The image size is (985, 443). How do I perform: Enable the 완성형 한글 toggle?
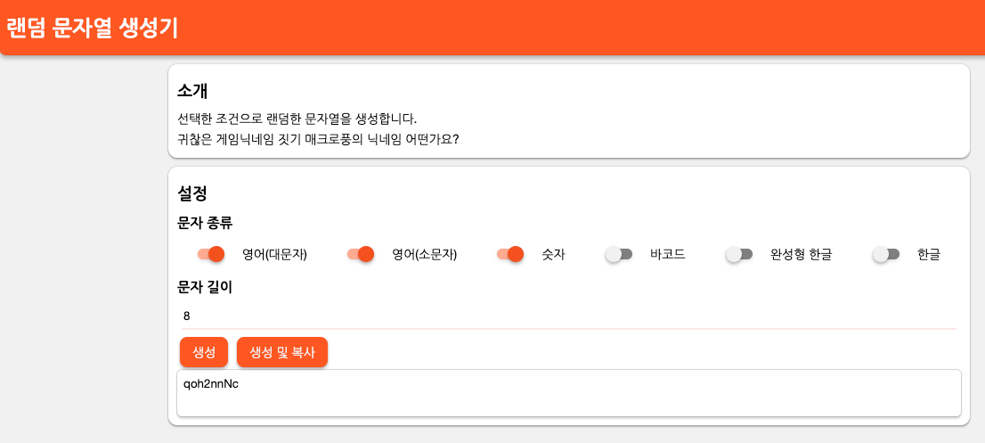coord(739,255)
